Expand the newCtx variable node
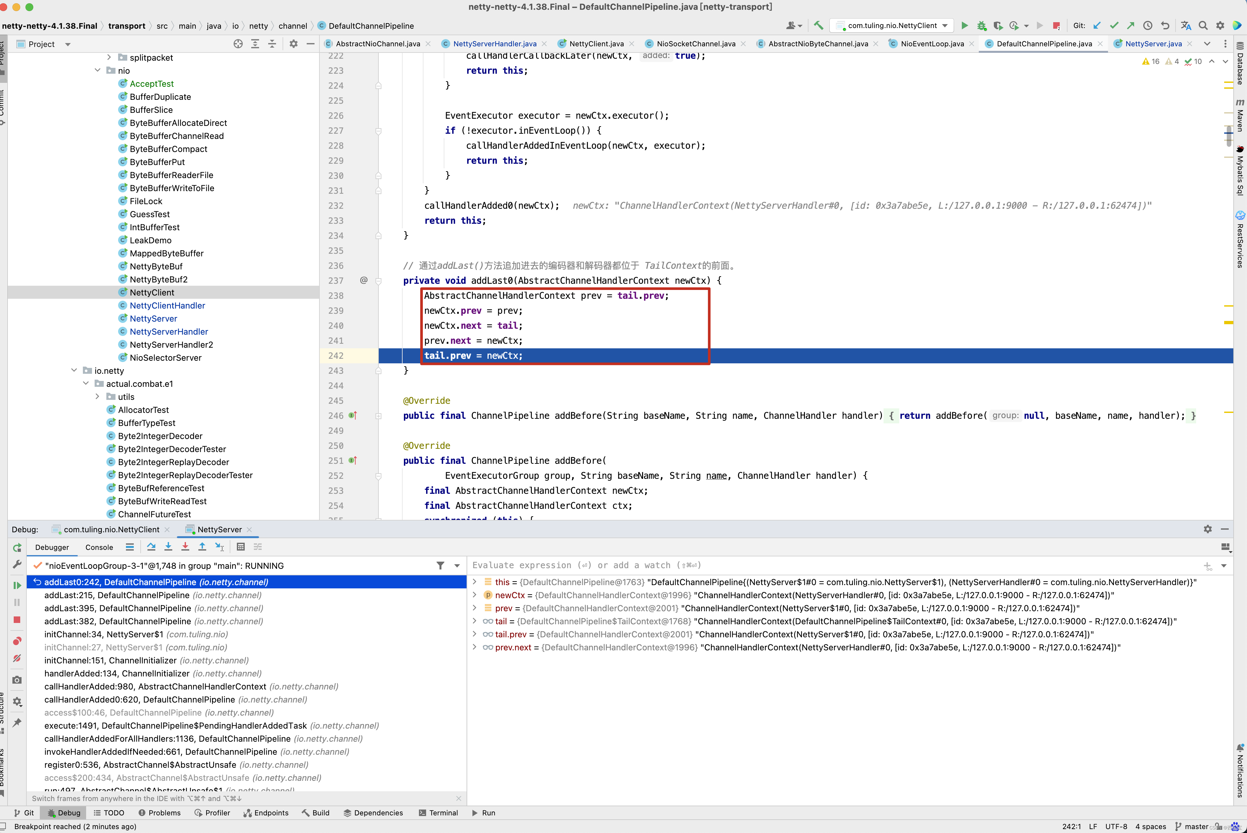This screenshot has width=1247, height=833. 474,595
